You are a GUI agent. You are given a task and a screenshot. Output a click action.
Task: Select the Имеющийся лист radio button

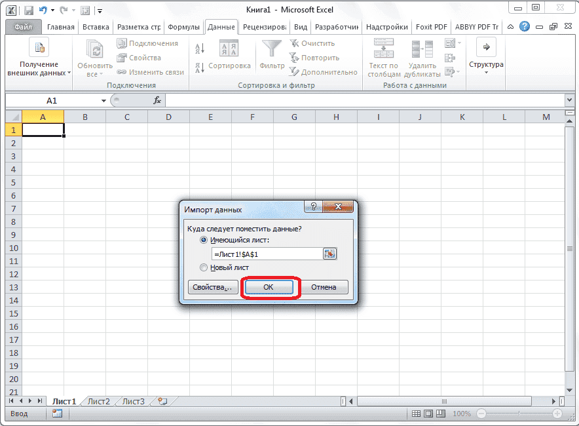204,240
